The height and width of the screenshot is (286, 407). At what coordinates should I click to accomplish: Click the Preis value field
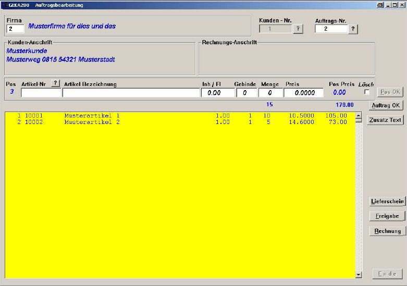click(304, 93)
